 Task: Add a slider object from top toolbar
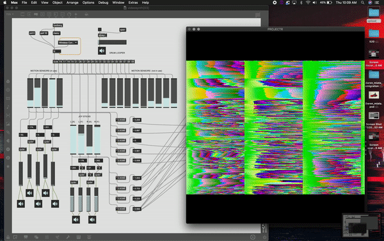(x=62, y=15)
